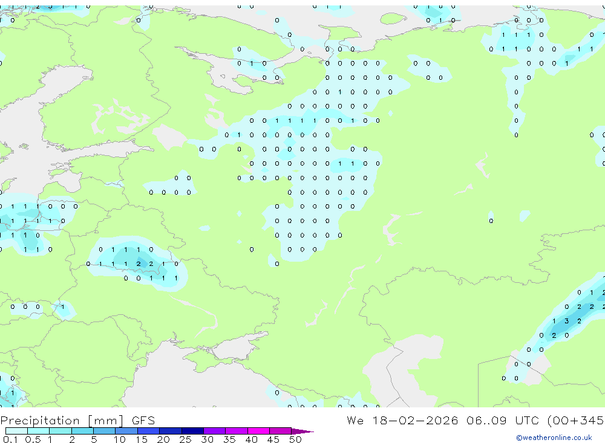Click the 0.5–1 mm legend color swatch
The height and width of the screenshot is (443, 605).
click(x=39, y=431)
